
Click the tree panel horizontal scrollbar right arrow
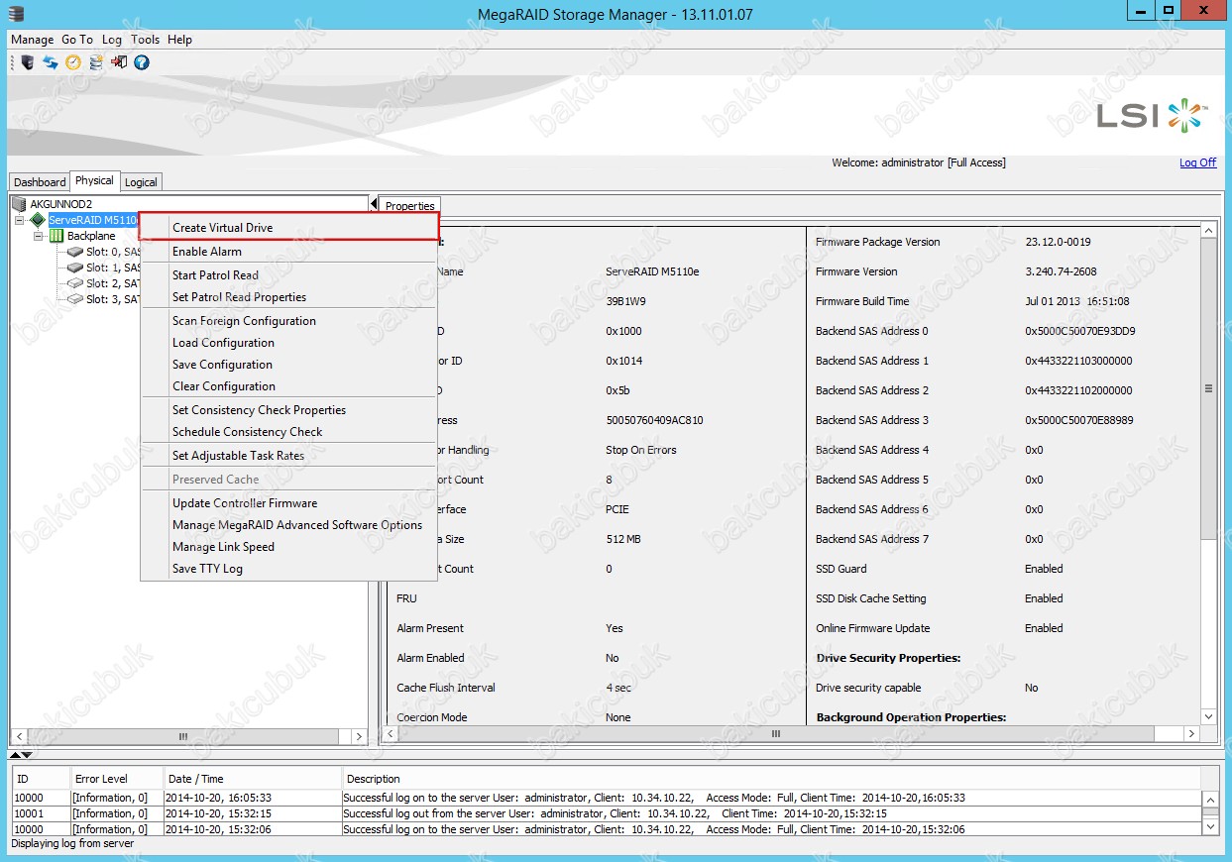click(x=359, y=736)
